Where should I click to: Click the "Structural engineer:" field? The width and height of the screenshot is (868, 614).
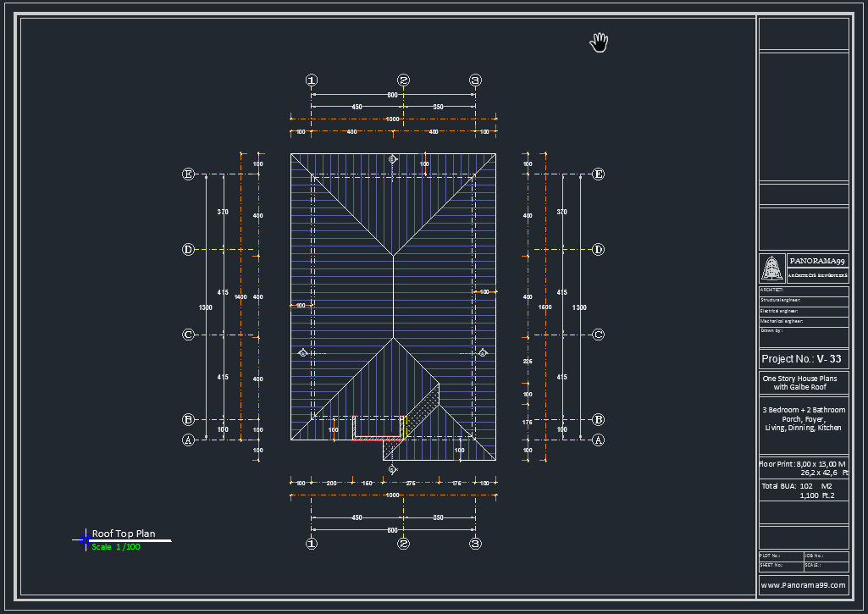tap(804, 301)
